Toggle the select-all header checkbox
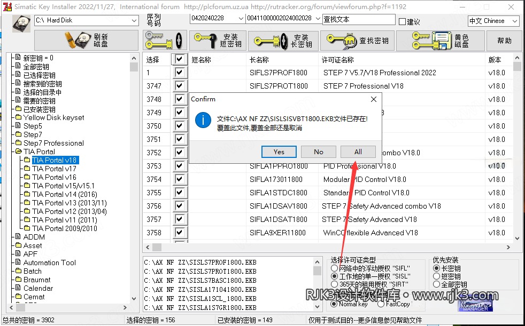The image size is (525, 326). click(x=180, y=59)
